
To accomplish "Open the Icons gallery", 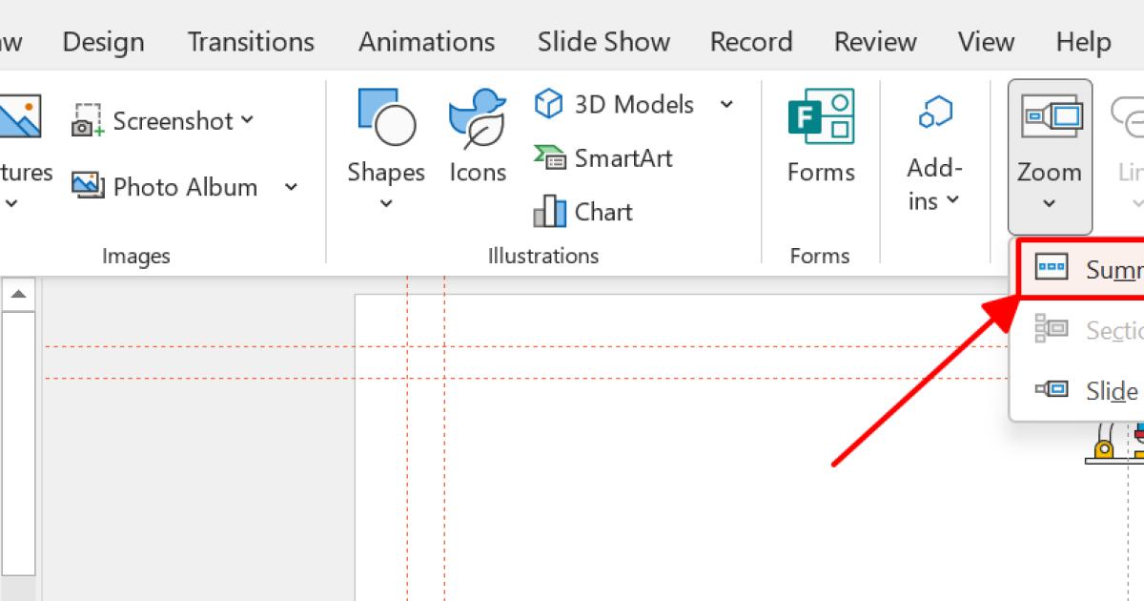I will [477, 138].
